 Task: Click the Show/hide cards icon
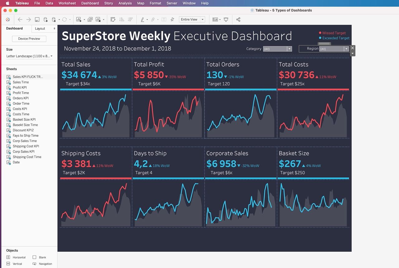coord(215,19)
